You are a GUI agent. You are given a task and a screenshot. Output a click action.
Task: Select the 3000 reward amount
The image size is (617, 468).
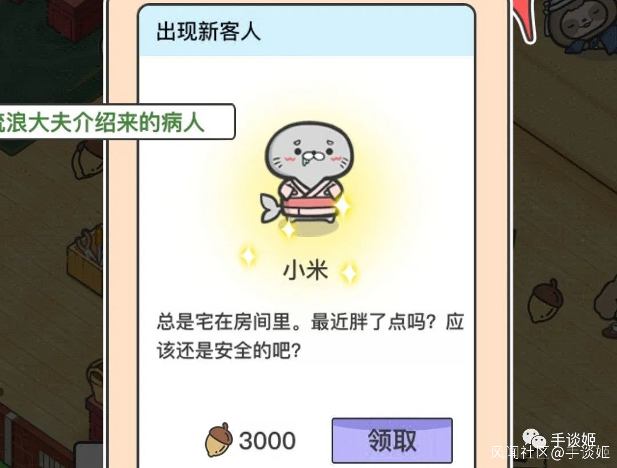267,441
